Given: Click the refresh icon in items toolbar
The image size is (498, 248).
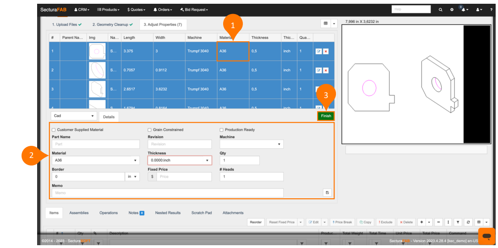Looking at the screenshot, I should click(x=468, y=222).
